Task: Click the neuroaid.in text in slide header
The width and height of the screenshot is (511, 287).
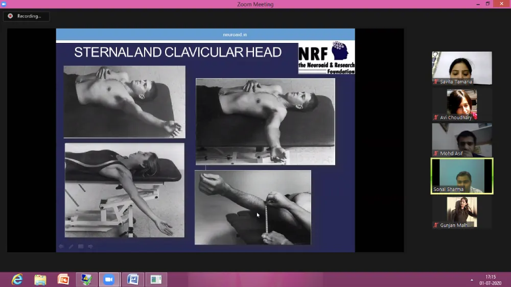Action: 235,35
